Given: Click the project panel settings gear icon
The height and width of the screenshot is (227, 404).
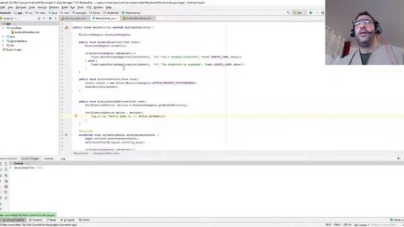Looking at the screenshot, I should pos(50,18).
